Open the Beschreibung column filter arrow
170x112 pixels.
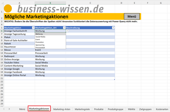[113, 28]
